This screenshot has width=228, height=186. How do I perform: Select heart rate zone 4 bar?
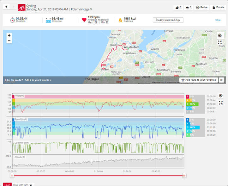coord(195,100)
